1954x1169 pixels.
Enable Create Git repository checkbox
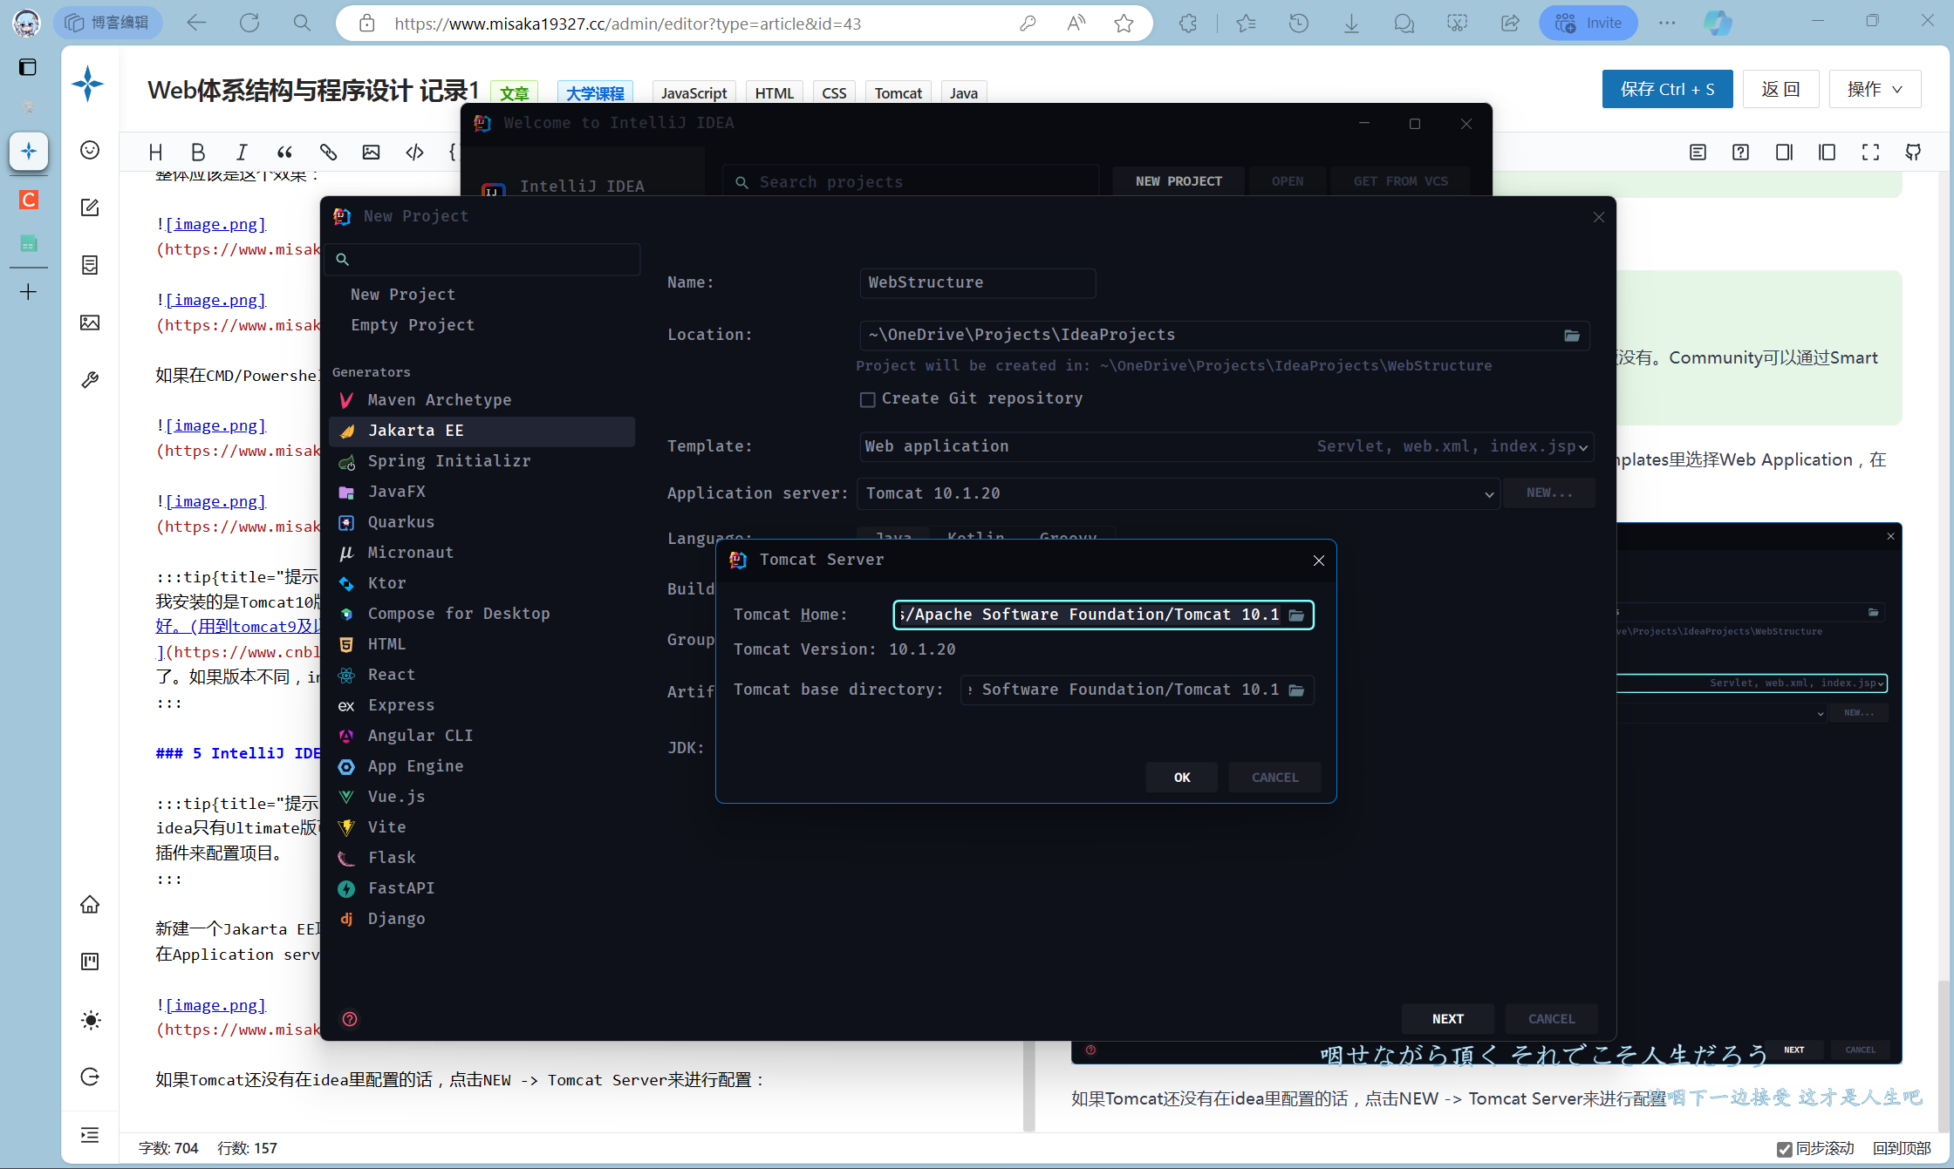(x=867, y=399)
